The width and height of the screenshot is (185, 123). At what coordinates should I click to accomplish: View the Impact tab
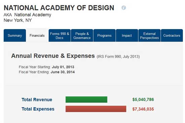[x=127, y=36]
